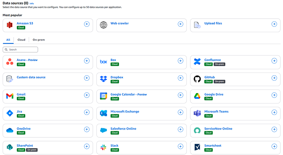Select the All tab
Image resolution: width=283 pixels, height=155 pixels.
8,40
